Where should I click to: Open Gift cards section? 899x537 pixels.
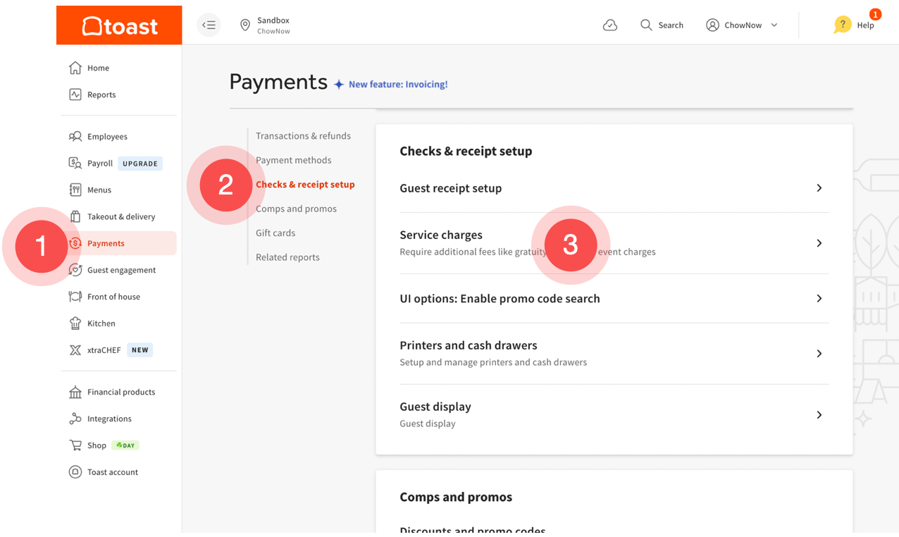[x=275, y=233]
